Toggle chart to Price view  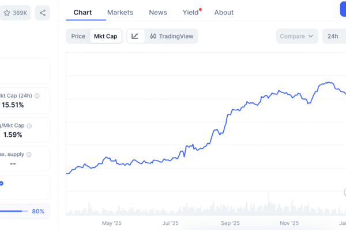pyautogui.click(x=78, y=36)
